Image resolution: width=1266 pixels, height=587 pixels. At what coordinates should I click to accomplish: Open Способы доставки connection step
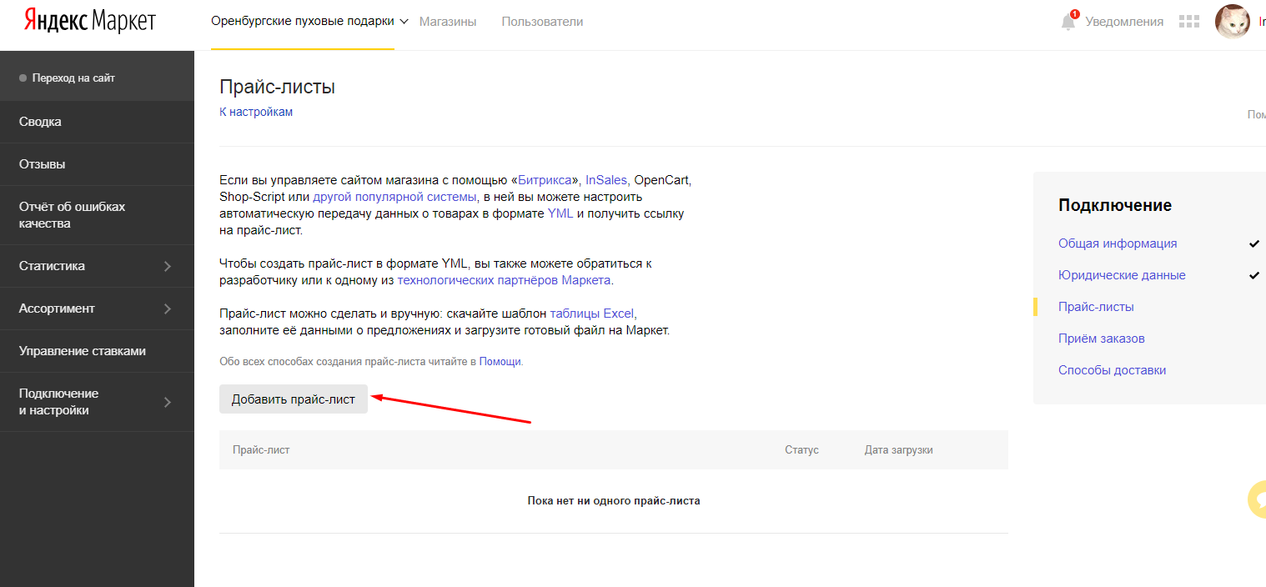[1112, 370]
